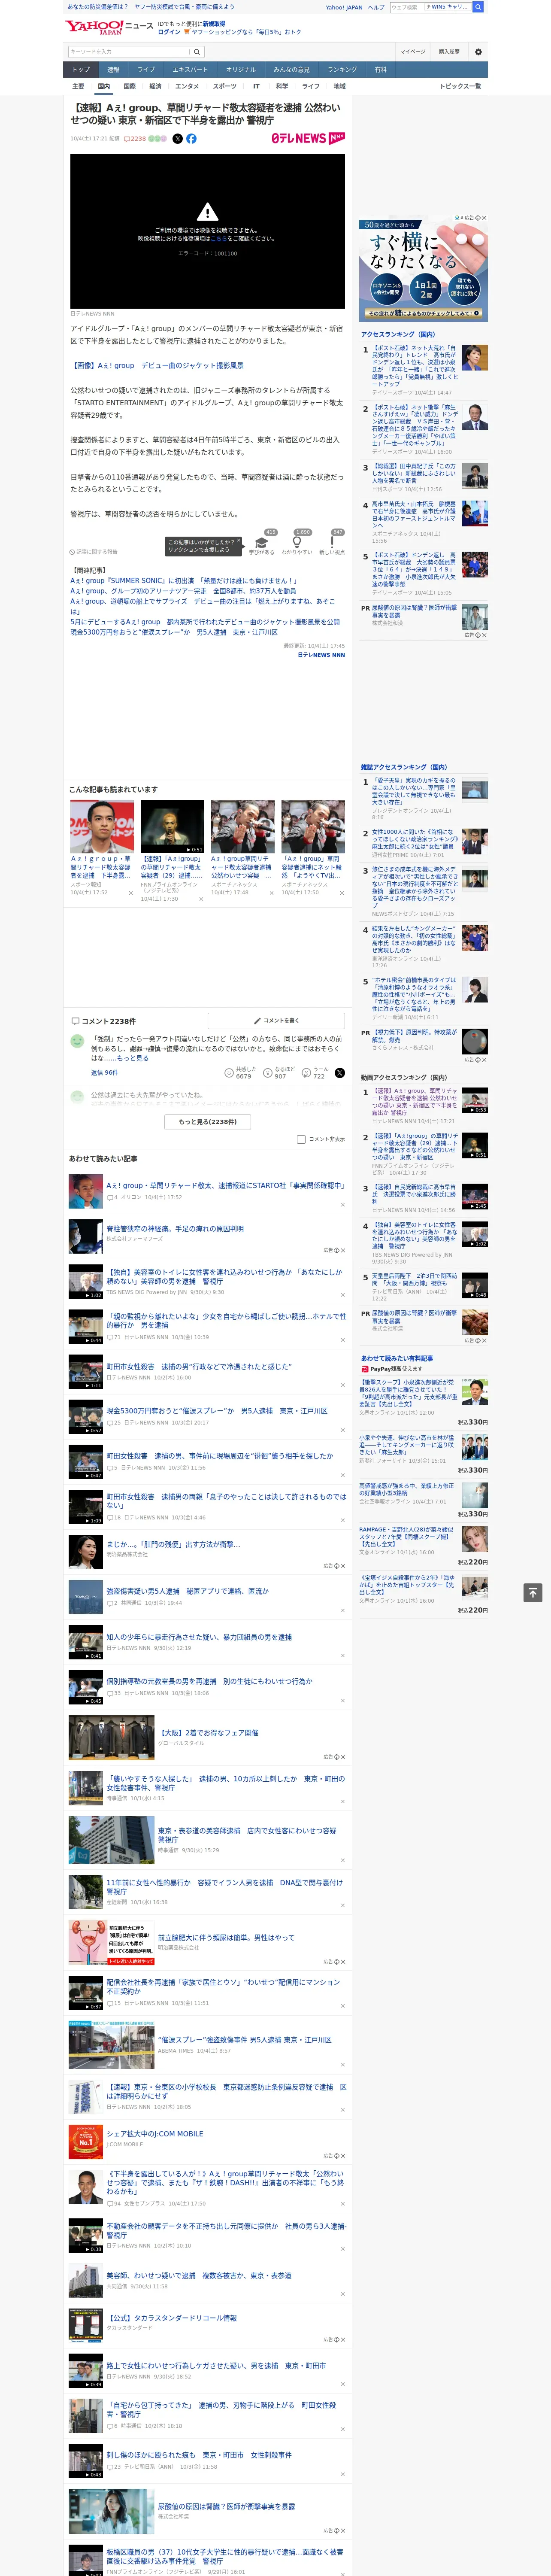Click the なるほど reaction on first comment

coord(279,1072)
